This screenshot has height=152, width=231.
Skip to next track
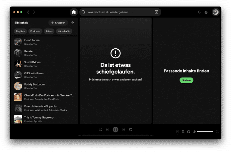(124, 129)
